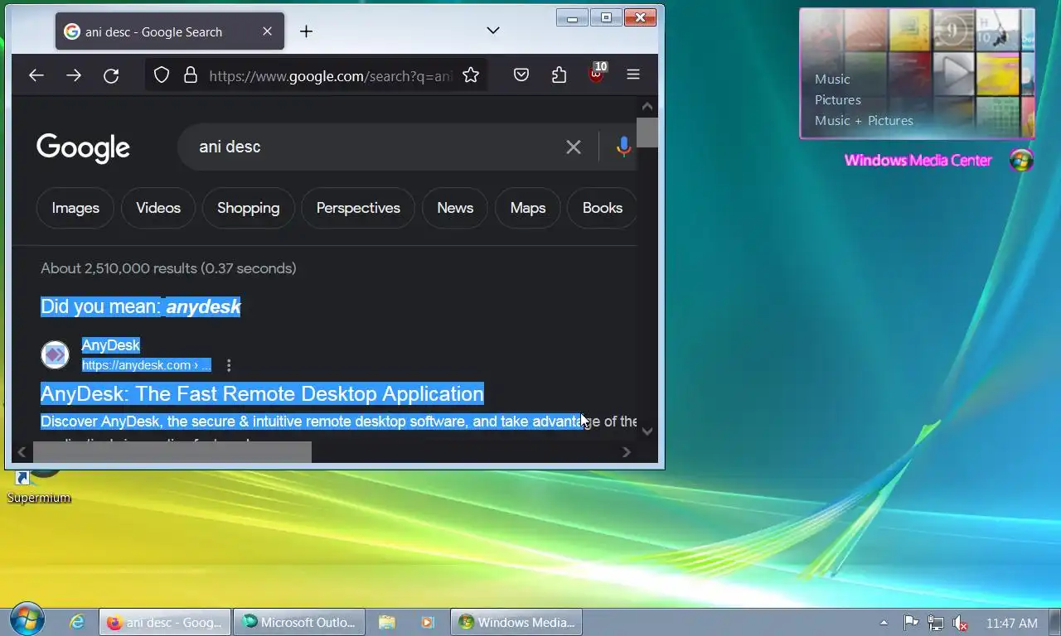1061x636 pixels.
Task: Launch Internet Explorer from the taskbar
Action: (77, 623)
